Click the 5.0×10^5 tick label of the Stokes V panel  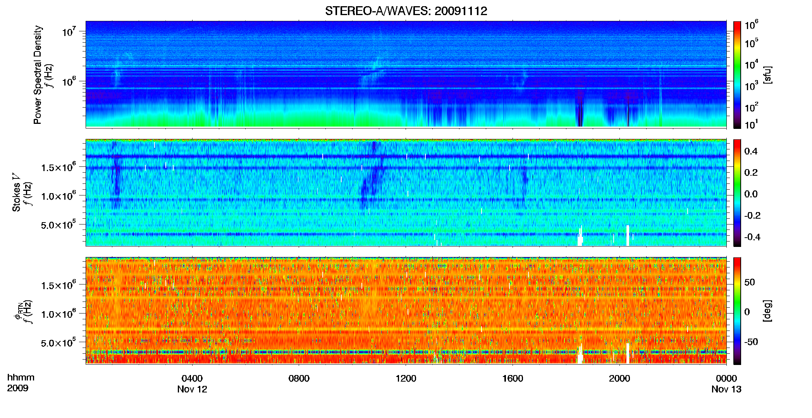point(58,224)
